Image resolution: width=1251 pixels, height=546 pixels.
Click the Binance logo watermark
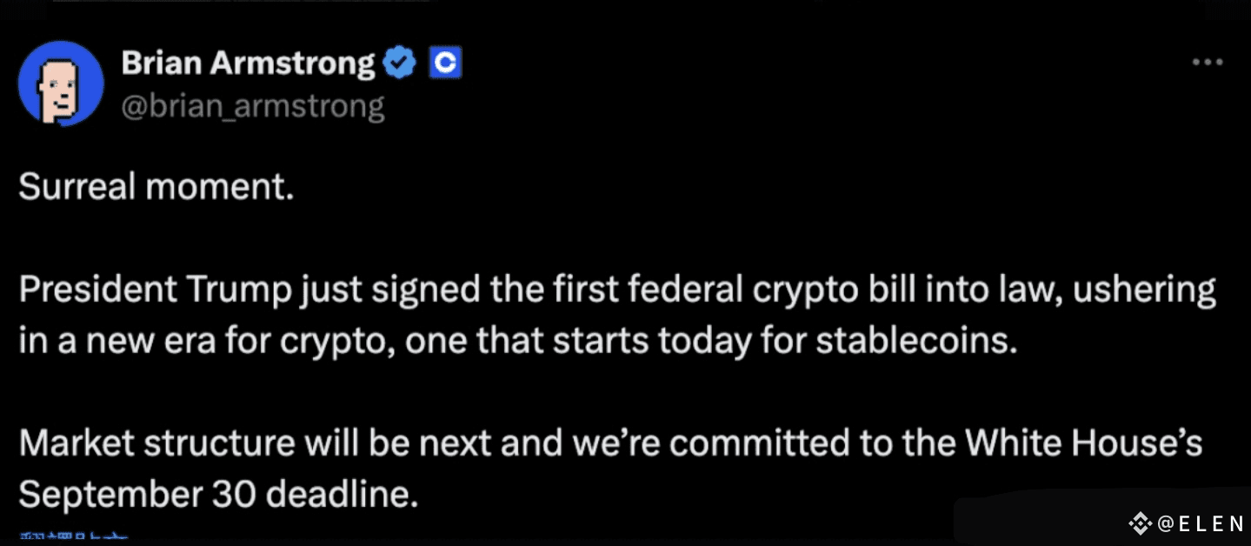tap(1140, 523)
